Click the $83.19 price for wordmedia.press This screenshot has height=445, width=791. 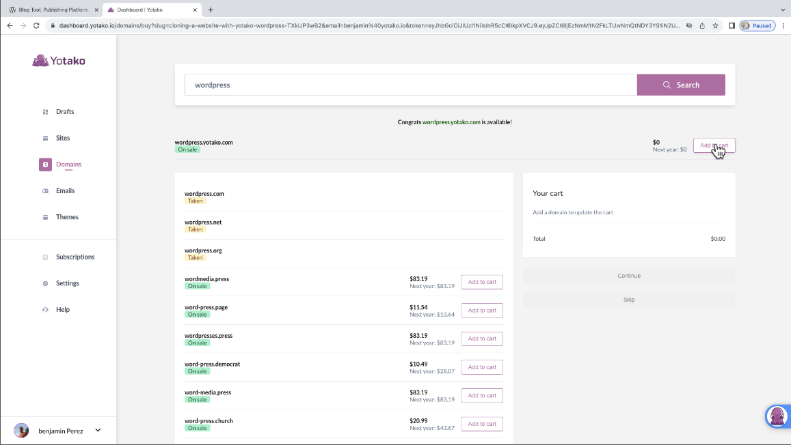(x=418, y=279)
